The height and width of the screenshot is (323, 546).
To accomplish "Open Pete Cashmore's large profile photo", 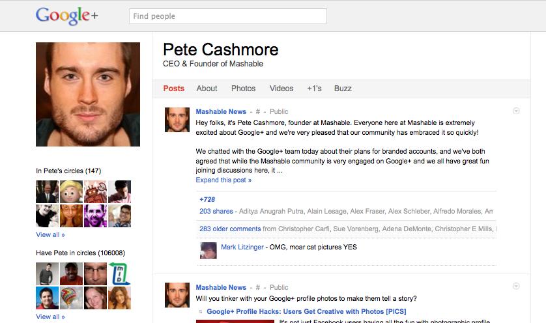I will [x=88, y=94].
